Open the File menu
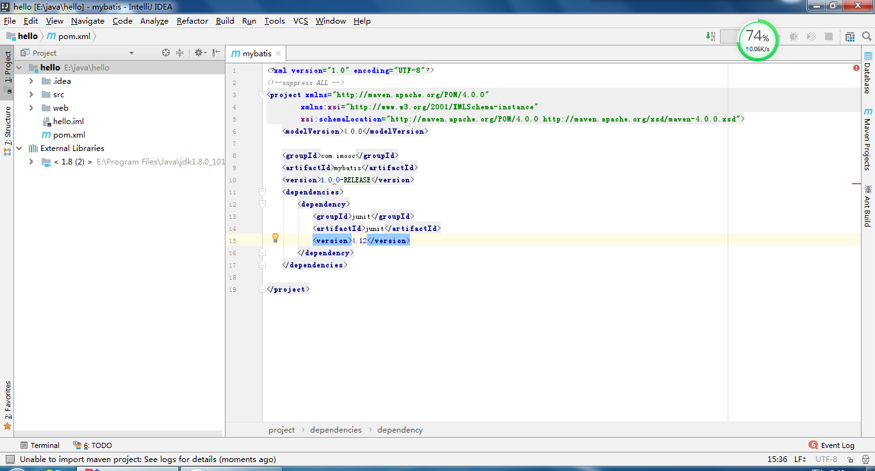 [10, 21]
